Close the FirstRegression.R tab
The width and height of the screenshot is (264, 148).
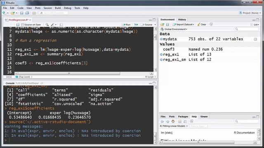(x=30, y=20)
